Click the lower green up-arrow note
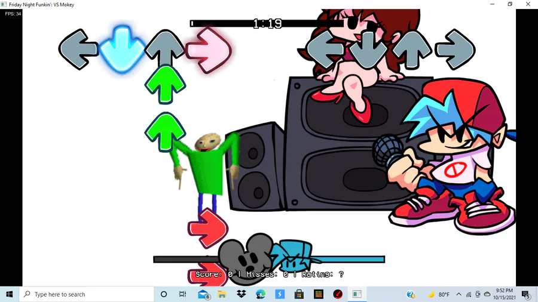This screenshot has height=302, width=538. (165, 132)
